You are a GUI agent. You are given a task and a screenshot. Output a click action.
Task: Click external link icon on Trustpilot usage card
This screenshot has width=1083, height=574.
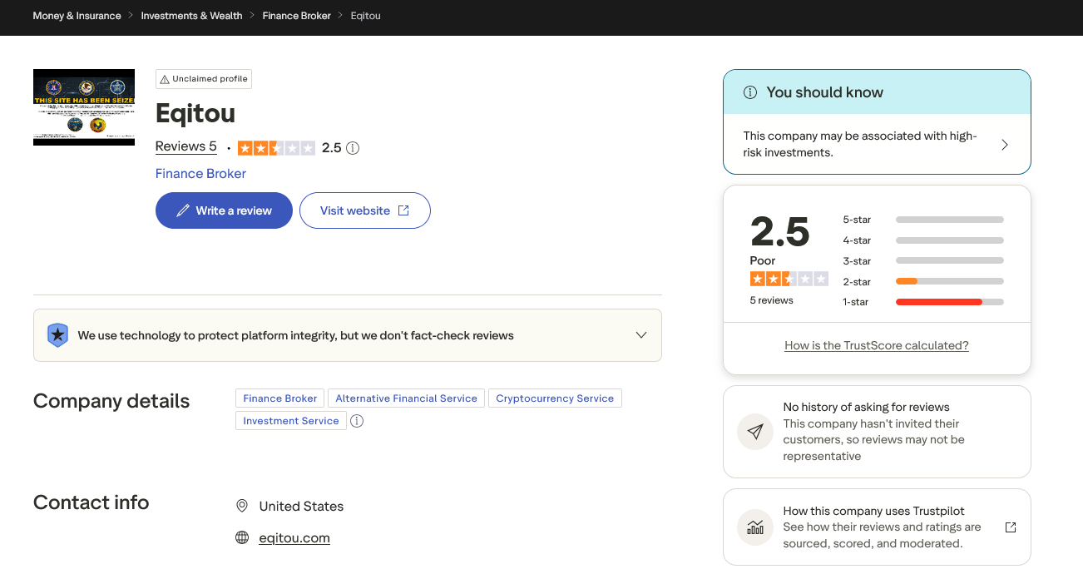(x=1011, y=527)
